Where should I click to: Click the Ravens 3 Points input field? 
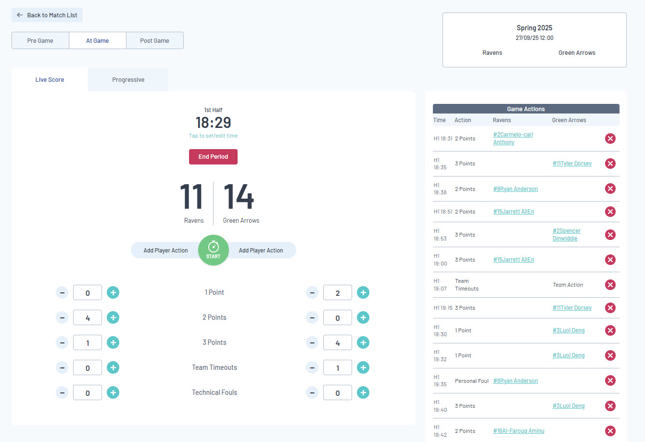[88, 342]
